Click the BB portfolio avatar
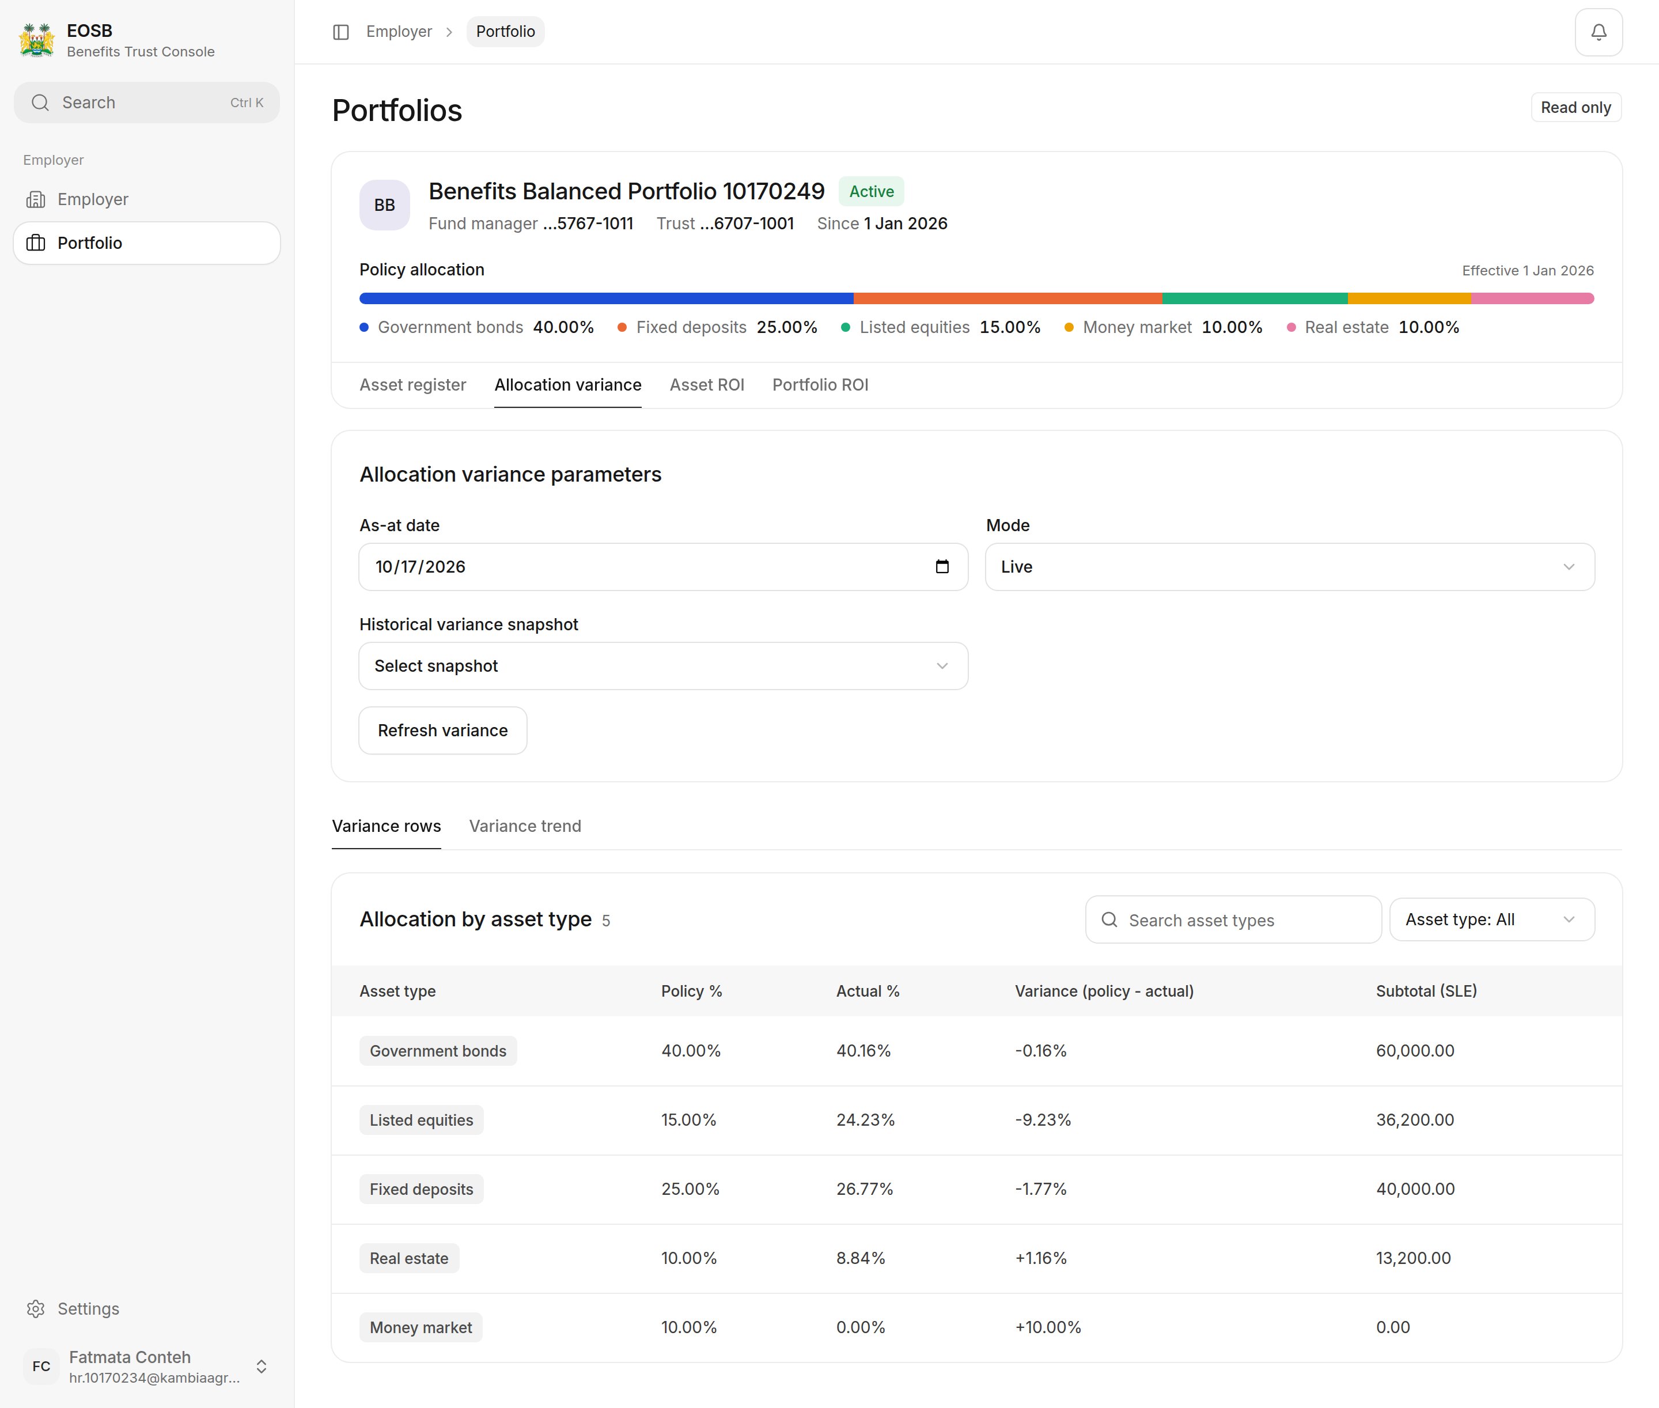This screenshot has height=1408, width=1659. 385,205
